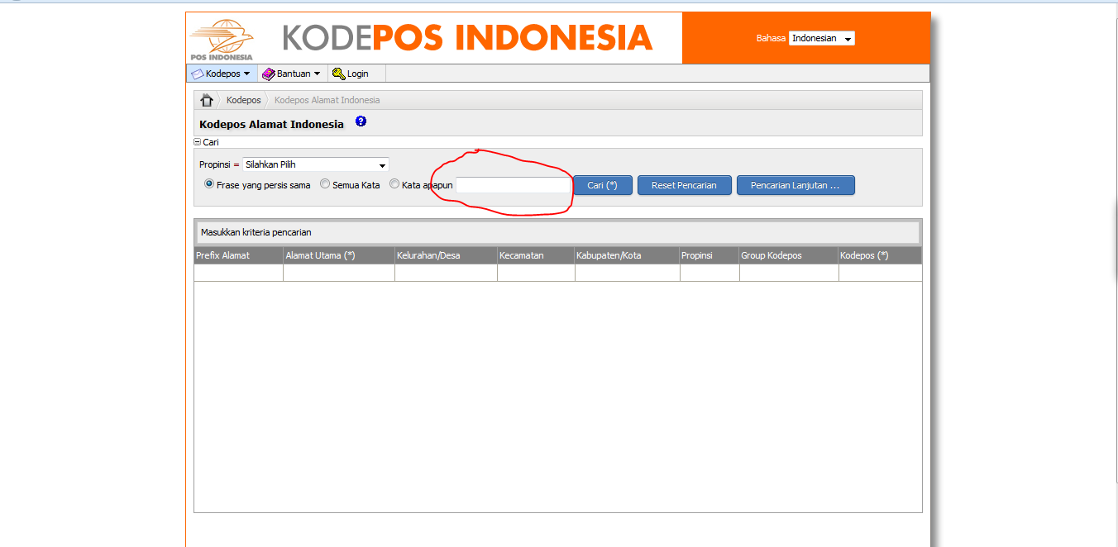The width and height of the screenshot is (1118, 547).
Task: Click the key icon beside Login
Action: point(338,74)
